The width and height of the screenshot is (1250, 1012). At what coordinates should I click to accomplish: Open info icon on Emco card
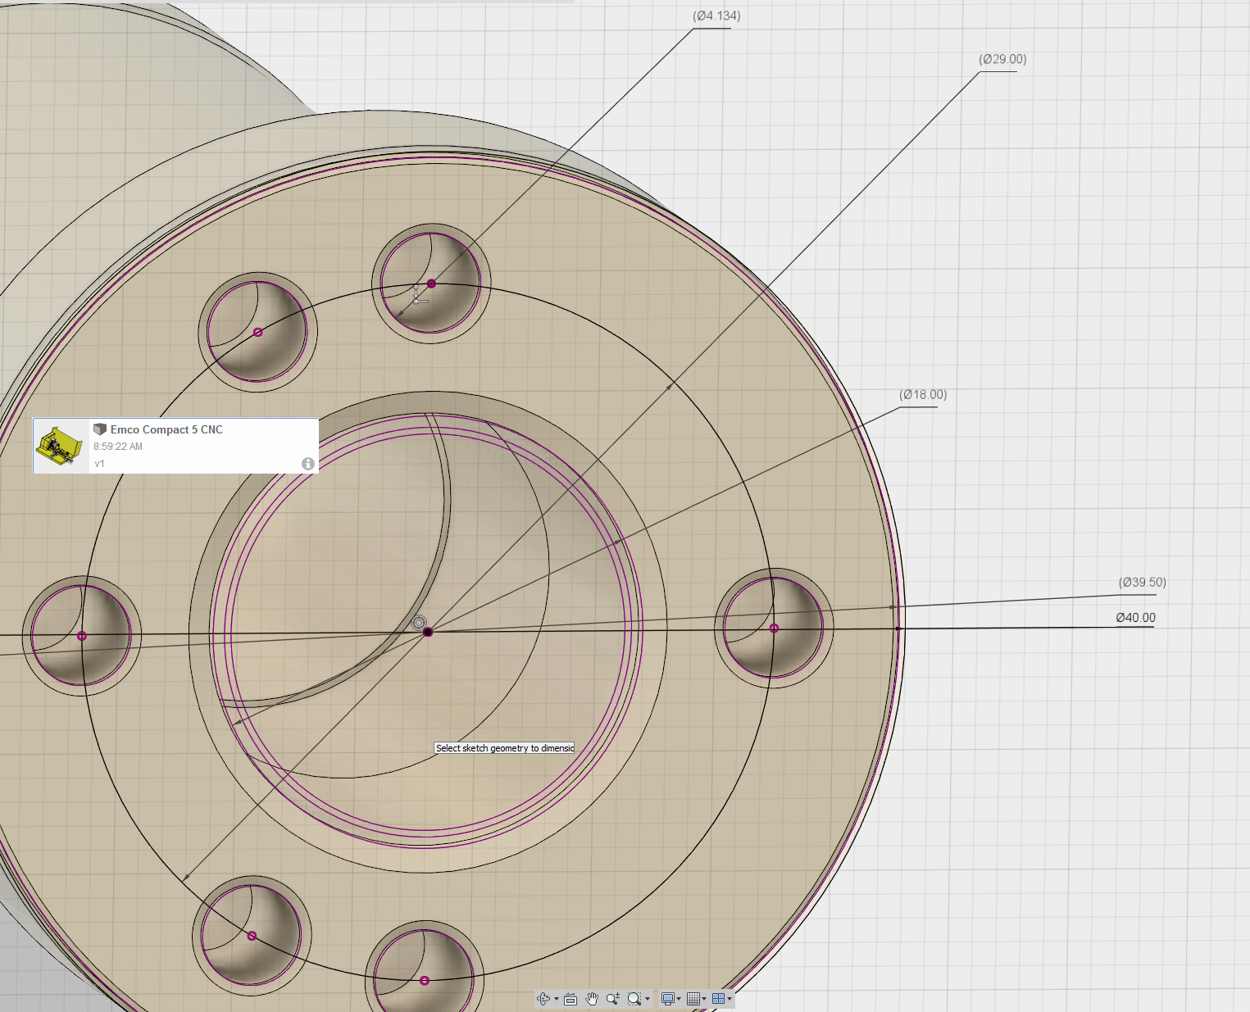[308, 464]
